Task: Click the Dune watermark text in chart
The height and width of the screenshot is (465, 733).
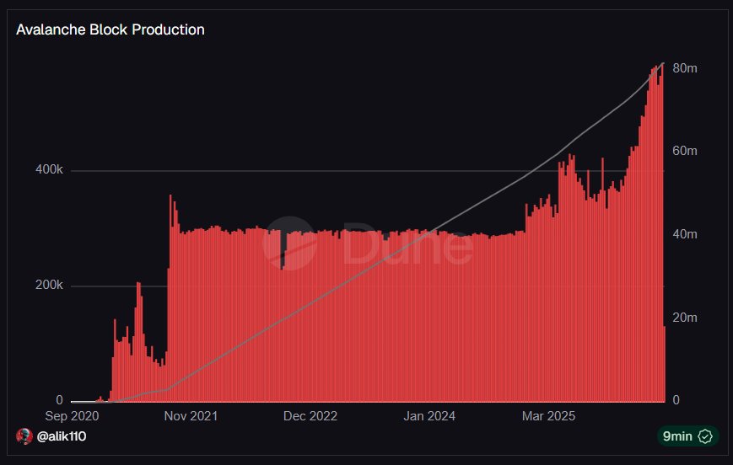Action: click(x=407, y=246)
